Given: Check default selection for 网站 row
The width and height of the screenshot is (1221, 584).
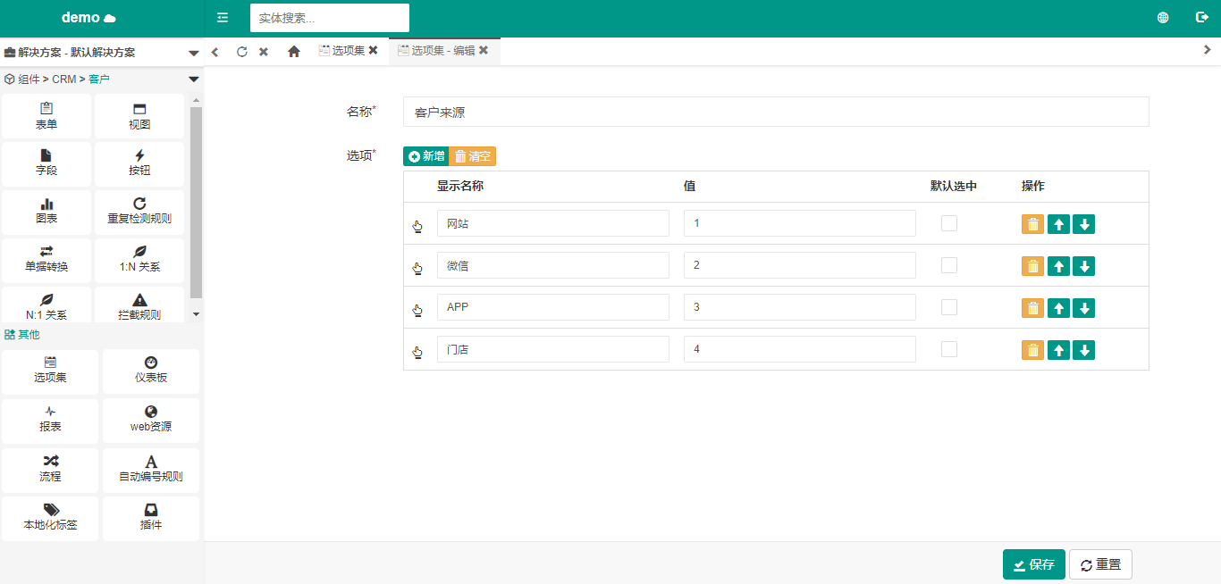Looking at the screenshot, I should pyautogui.click(x=949, y=223).
